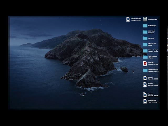The width and height of the screenshot is (168, 126).
Task: Select the Screen Recording file ending 44.00
Action: tap(145, 84)
